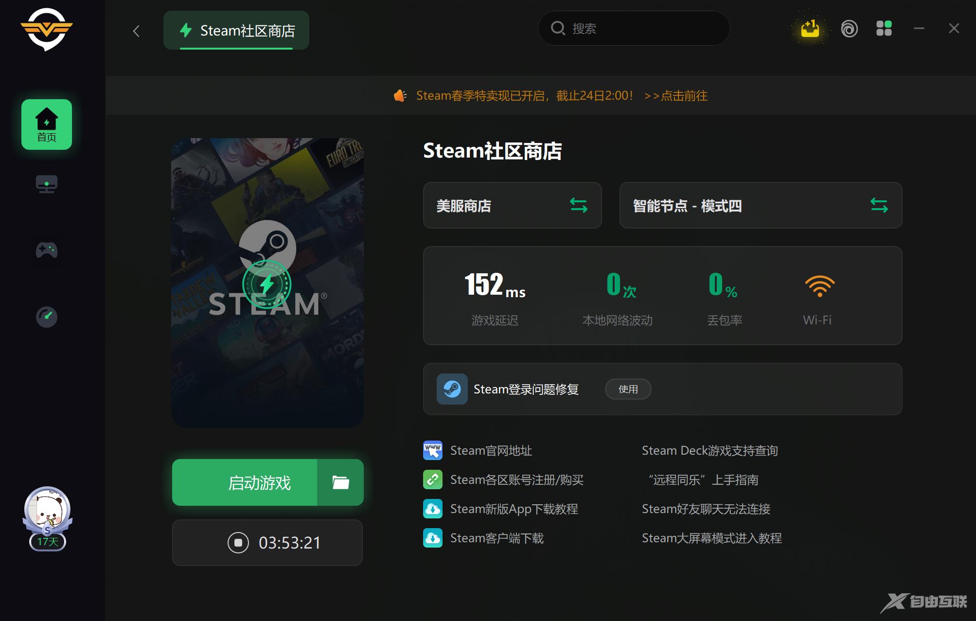Click 使用 button for Steam登录问题修复
976x621 pixels.
pyautogui.click(x=628, y=389)
